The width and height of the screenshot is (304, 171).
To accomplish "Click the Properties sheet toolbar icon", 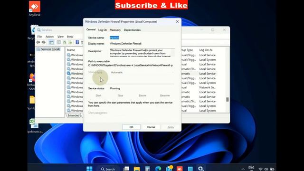I will 58,42.
